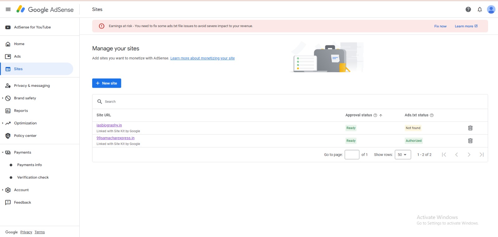Delete the iasbiography.in site
Screen dimensions: 498x237
470,128
